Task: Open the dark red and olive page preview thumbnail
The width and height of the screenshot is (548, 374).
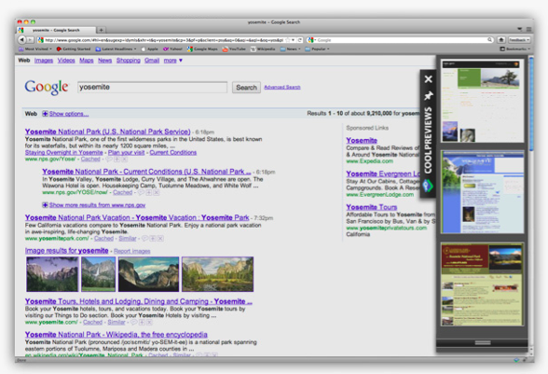Action: (x=483, y=284)
